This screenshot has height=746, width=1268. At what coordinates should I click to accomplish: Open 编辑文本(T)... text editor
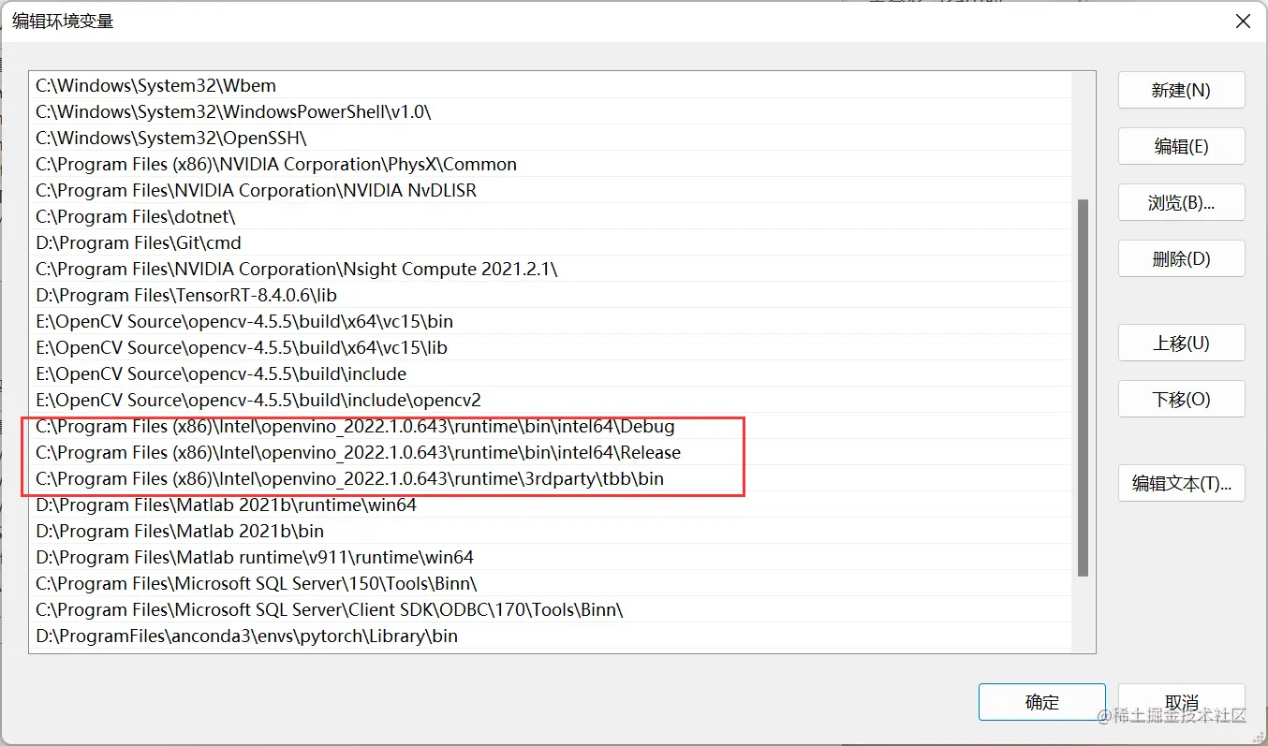click(x=1181, y=483)
